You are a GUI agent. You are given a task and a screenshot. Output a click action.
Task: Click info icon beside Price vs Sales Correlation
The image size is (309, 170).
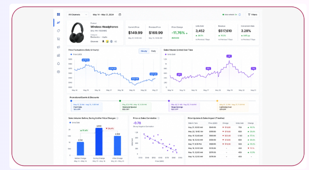click(x=158, y=118)
